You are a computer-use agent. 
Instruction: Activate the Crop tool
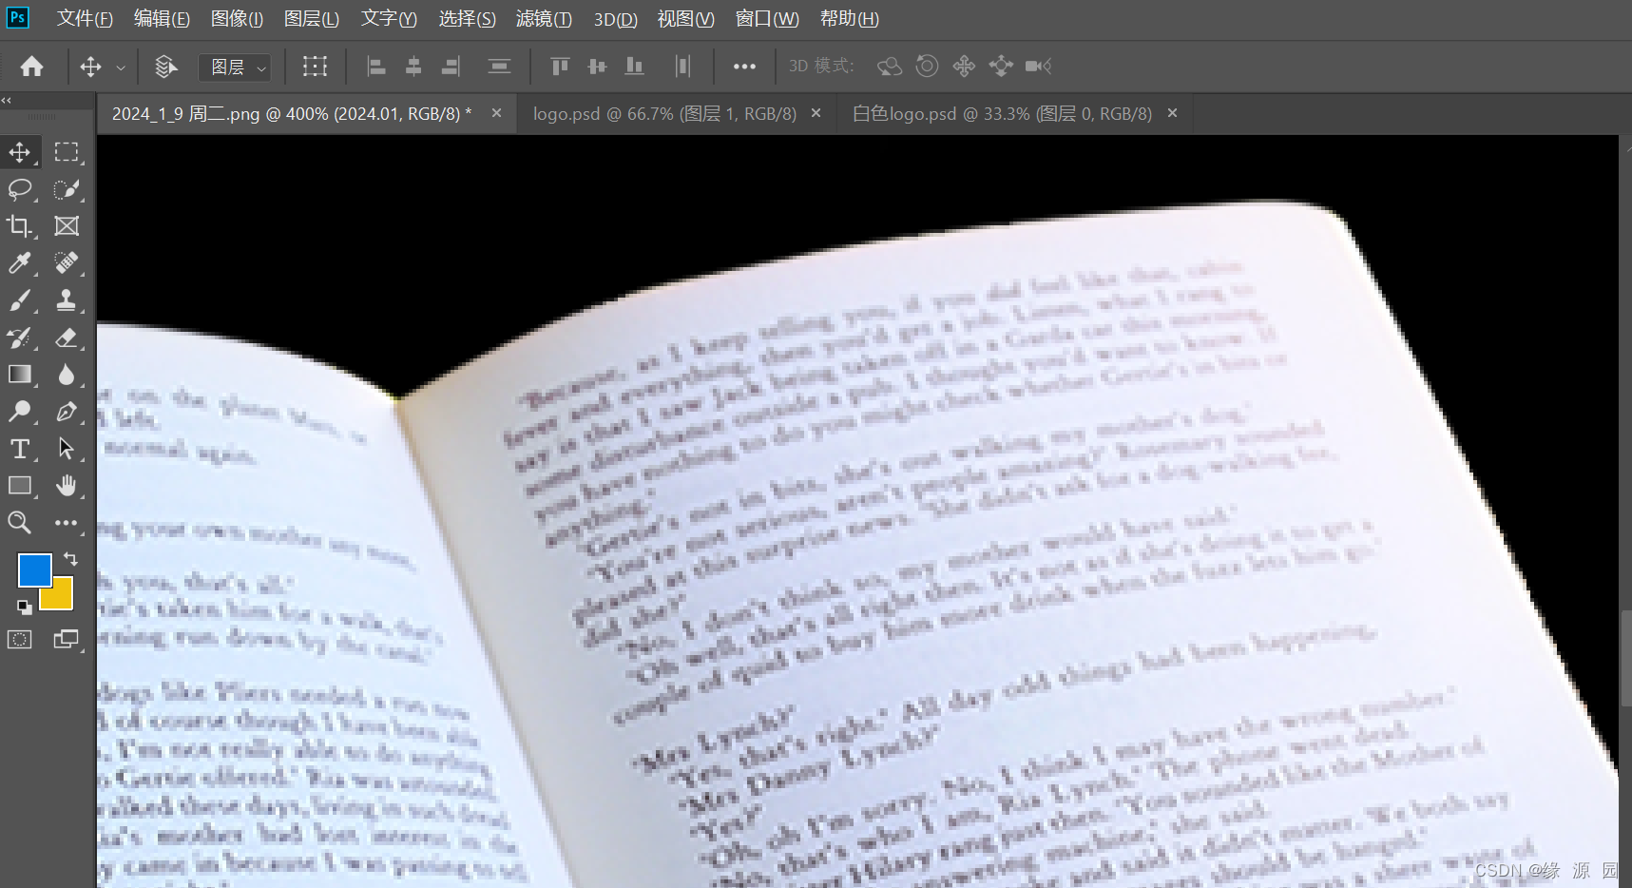point(20,226)
